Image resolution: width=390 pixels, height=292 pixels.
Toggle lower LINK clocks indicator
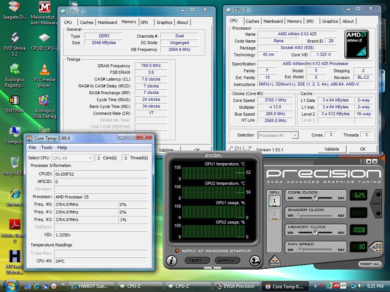[x=378, y=213]
